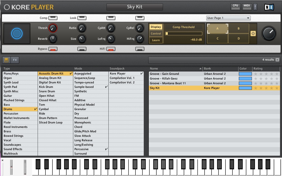Click the large master volume knob

269,34
